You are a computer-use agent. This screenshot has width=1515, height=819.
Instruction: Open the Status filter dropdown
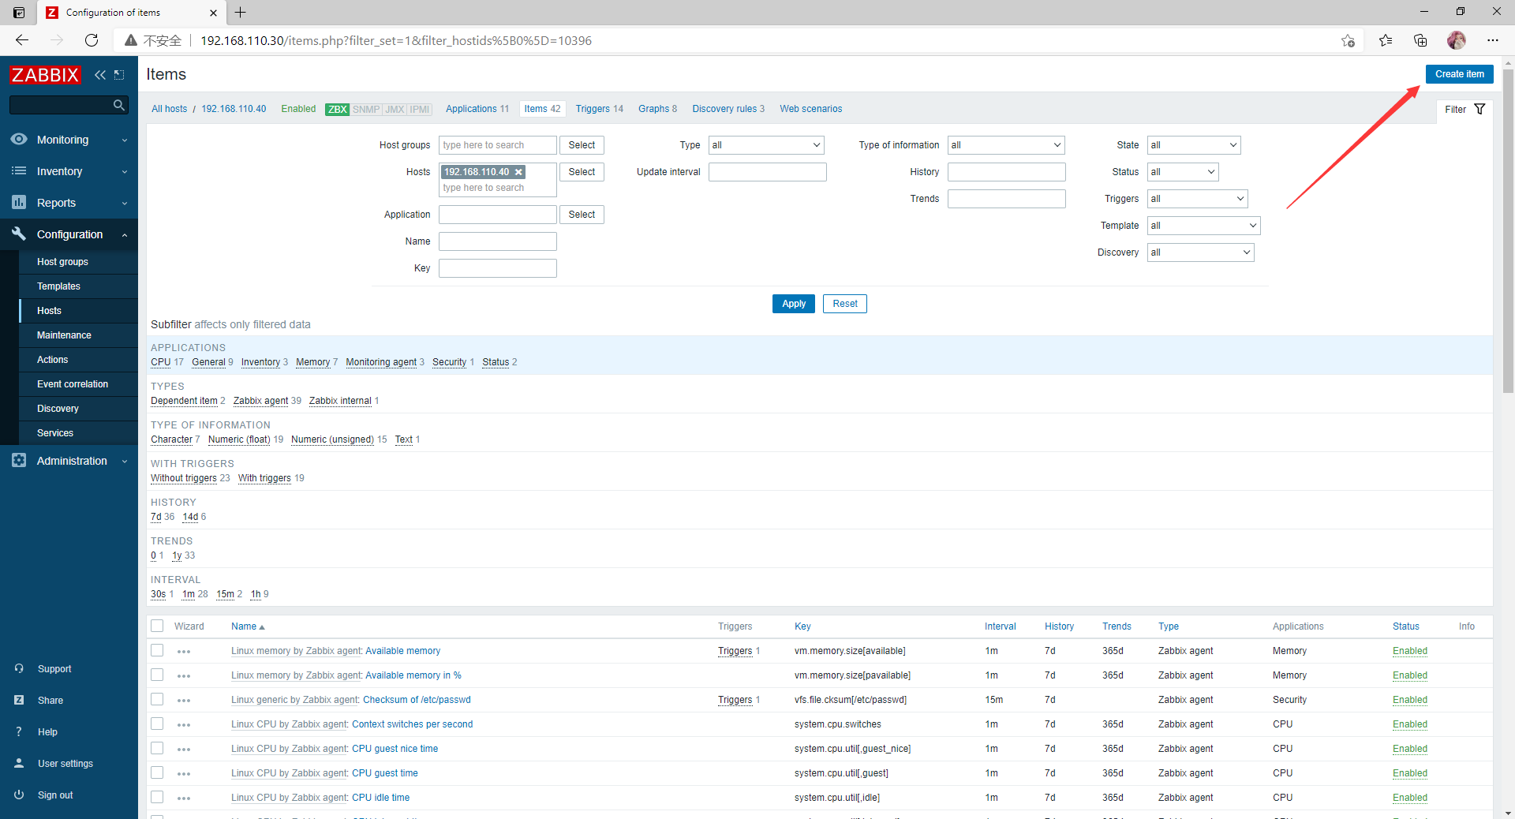click(x=1183, y=172)
